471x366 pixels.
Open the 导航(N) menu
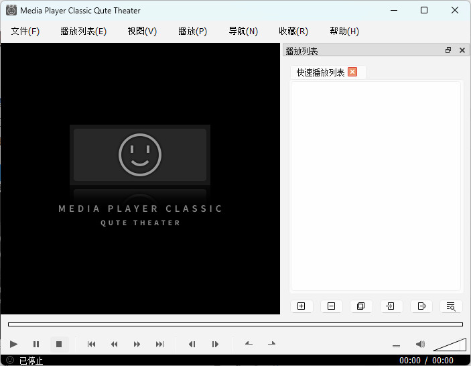[x=243, y=32]
